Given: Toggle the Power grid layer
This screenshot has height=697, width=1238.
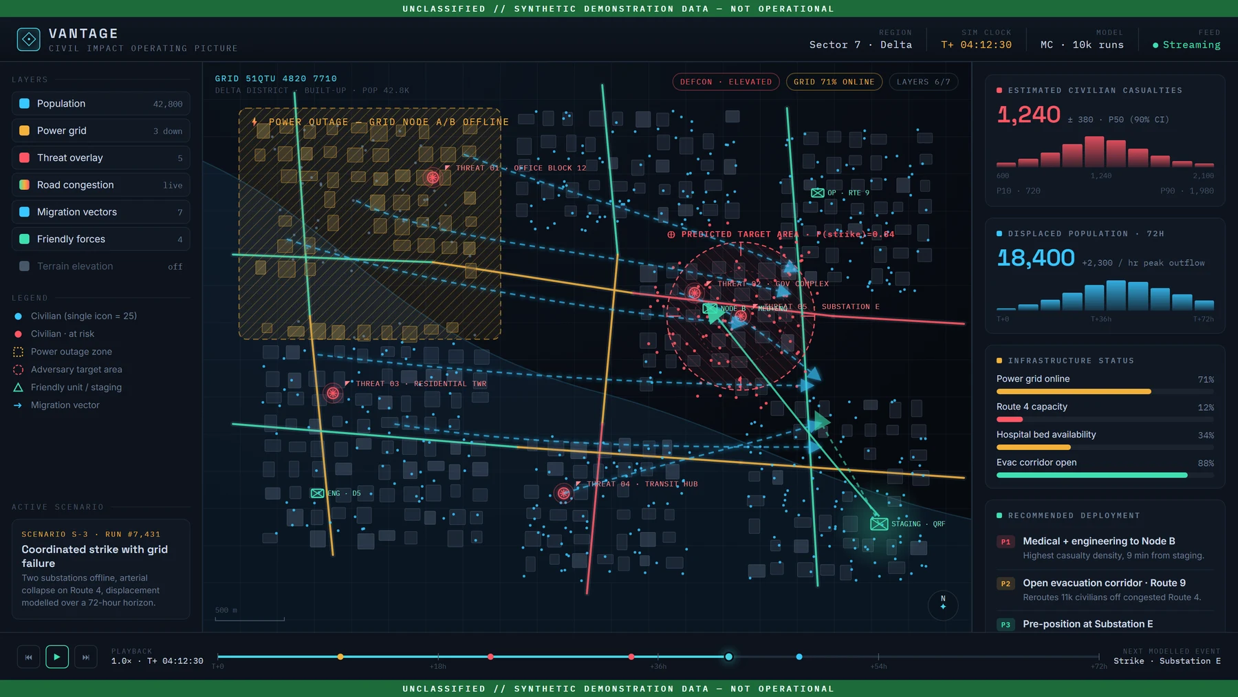Looking at the screenshot, I should 101,131.
